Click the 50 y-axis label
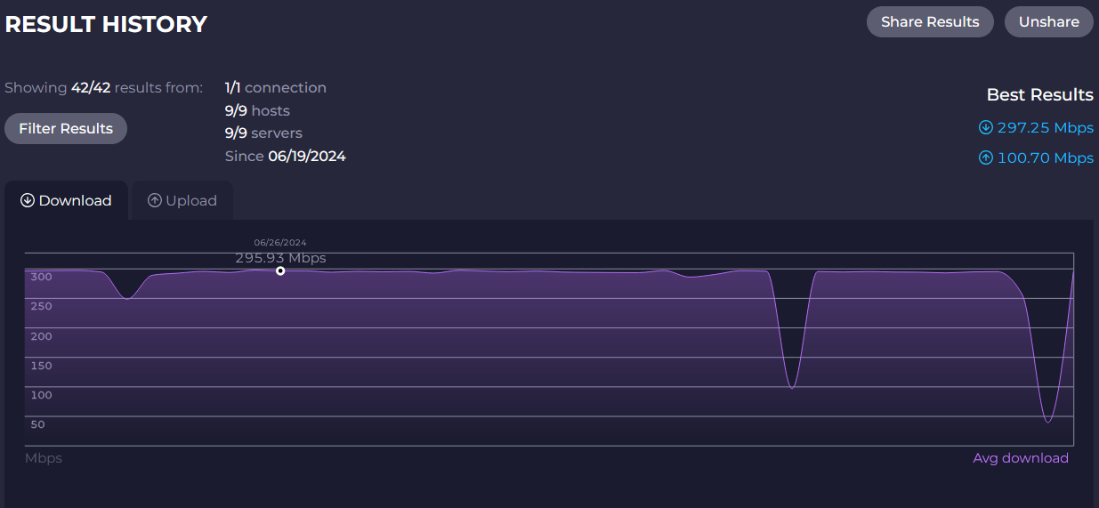 pos(37,424)
